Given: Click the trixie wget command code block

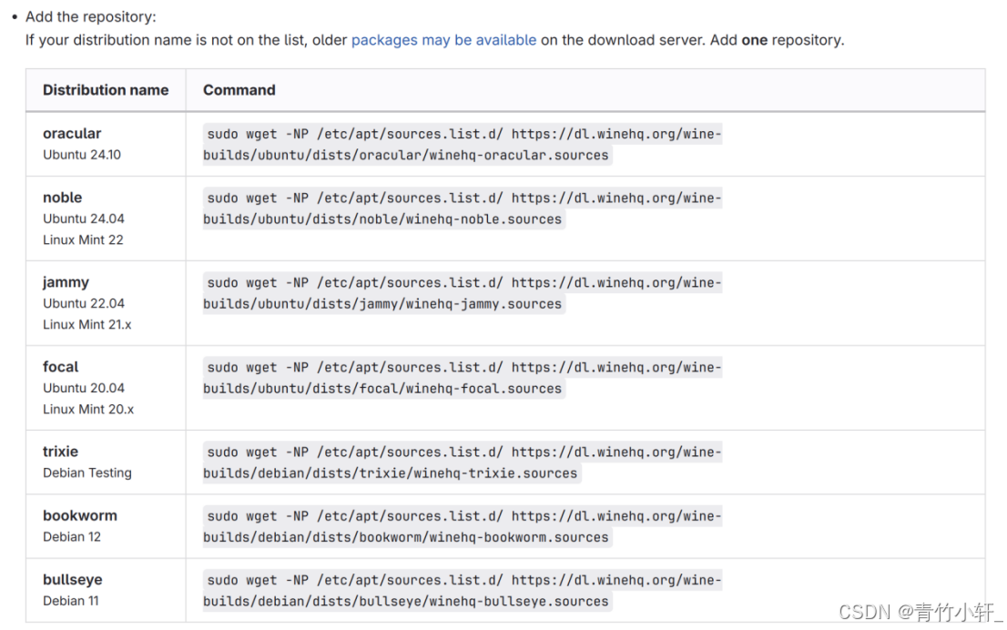Looking at the screenshot, I should (x=463, y=462).
